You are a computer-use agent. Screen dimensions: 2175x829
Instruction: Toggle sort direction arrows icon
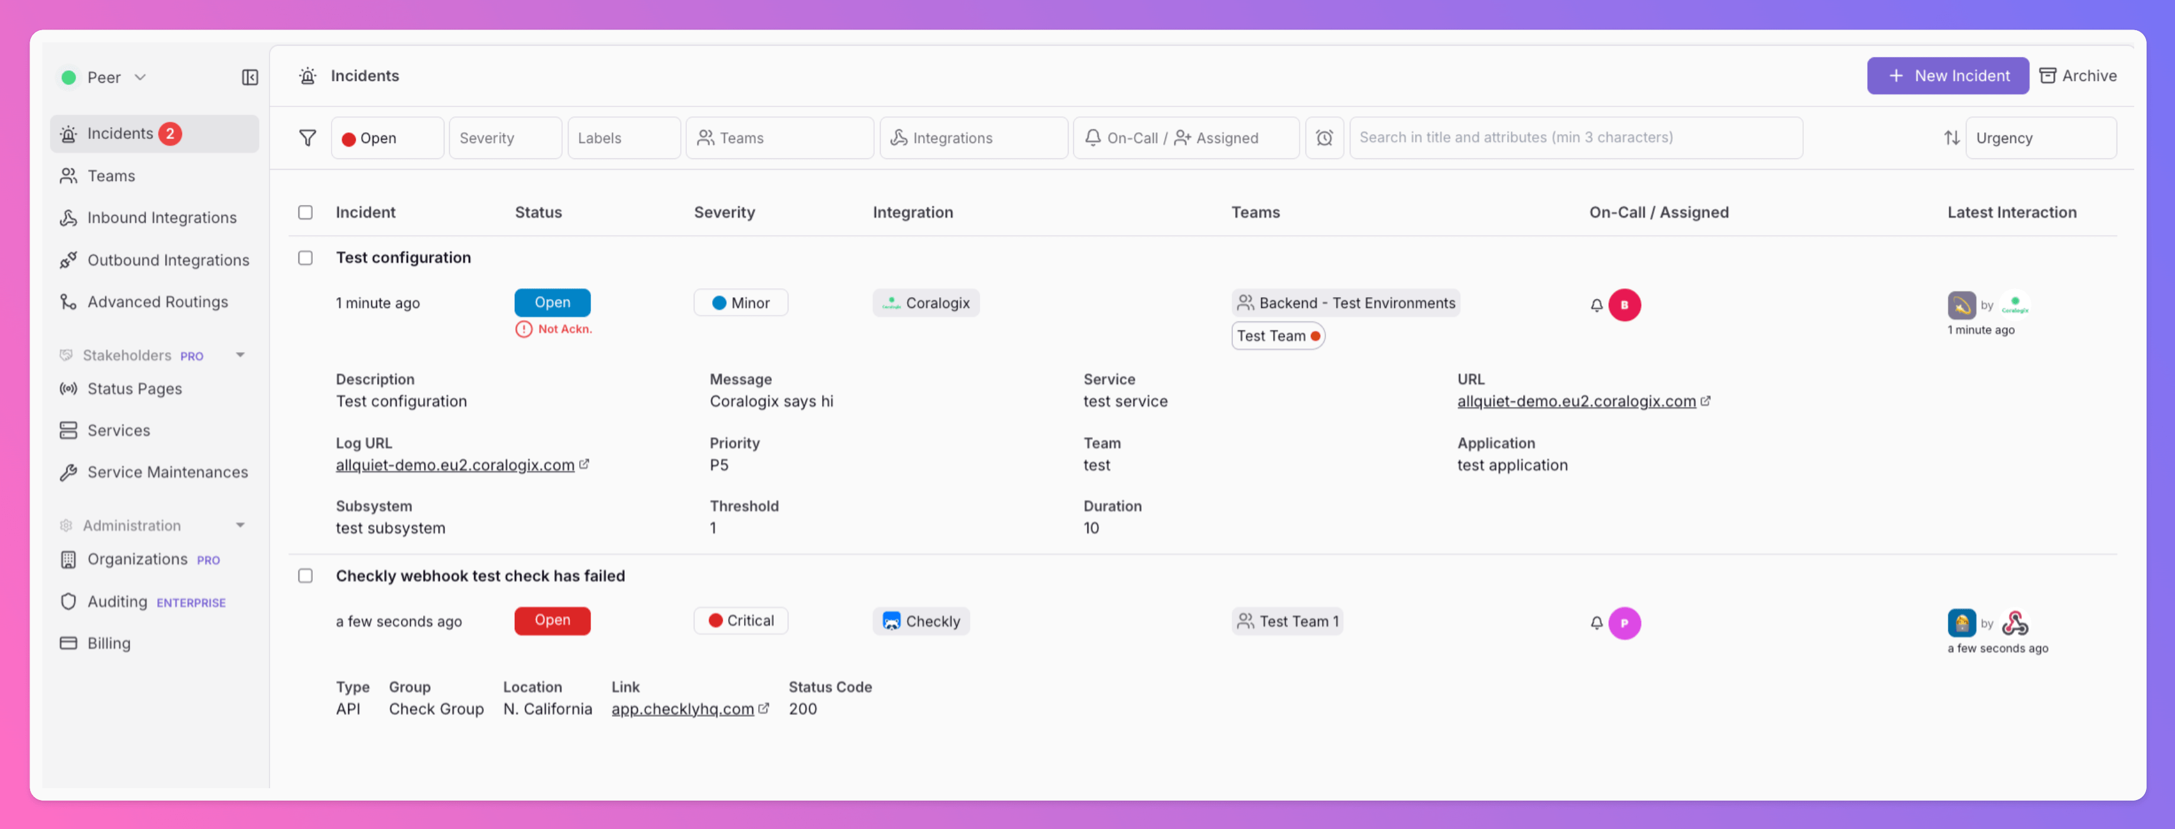pyautogui.click(x=1951, y=138)
